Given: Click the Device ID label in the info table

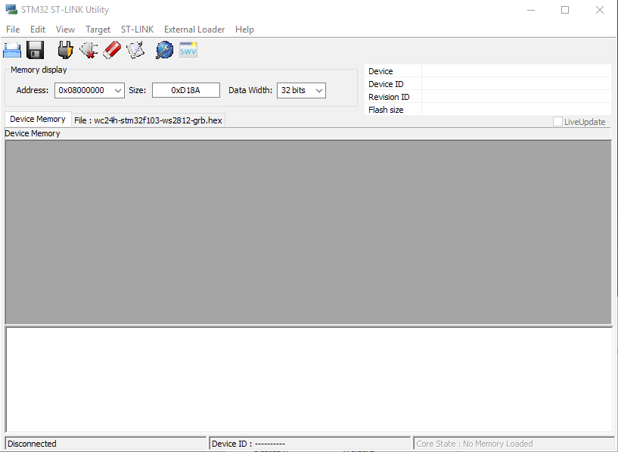Looking at the screenshot, I should tap(386, 84).
